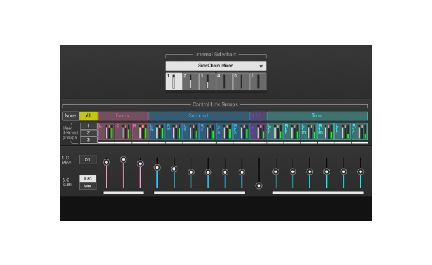Click the first blue Surround fader knob

(157, 167)
